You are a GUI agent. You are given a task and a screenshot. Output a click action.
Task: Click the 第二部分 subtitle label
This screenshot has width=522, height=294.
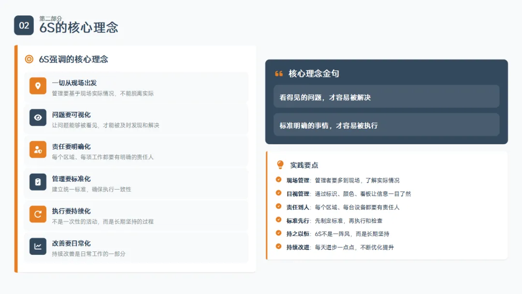[51, 19]
